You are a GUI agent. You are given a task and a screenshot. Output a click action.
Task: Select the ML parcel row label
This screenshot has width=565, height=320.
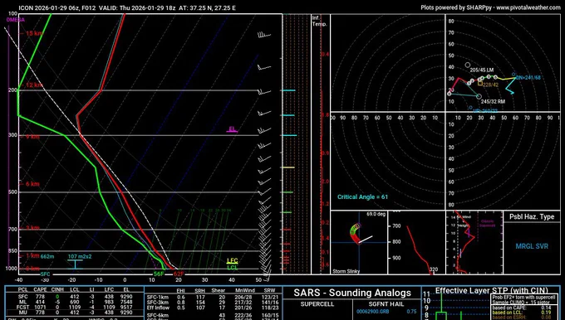tap(23, 302)
